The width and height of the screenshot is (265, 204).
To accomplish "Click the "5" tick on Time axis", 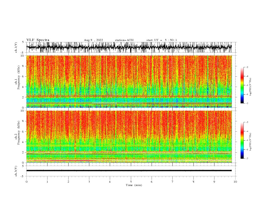I will (131, 182).
